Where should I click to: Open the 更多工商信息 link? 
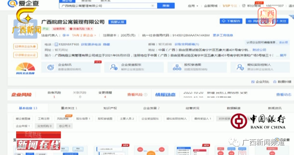pos(223,35)
